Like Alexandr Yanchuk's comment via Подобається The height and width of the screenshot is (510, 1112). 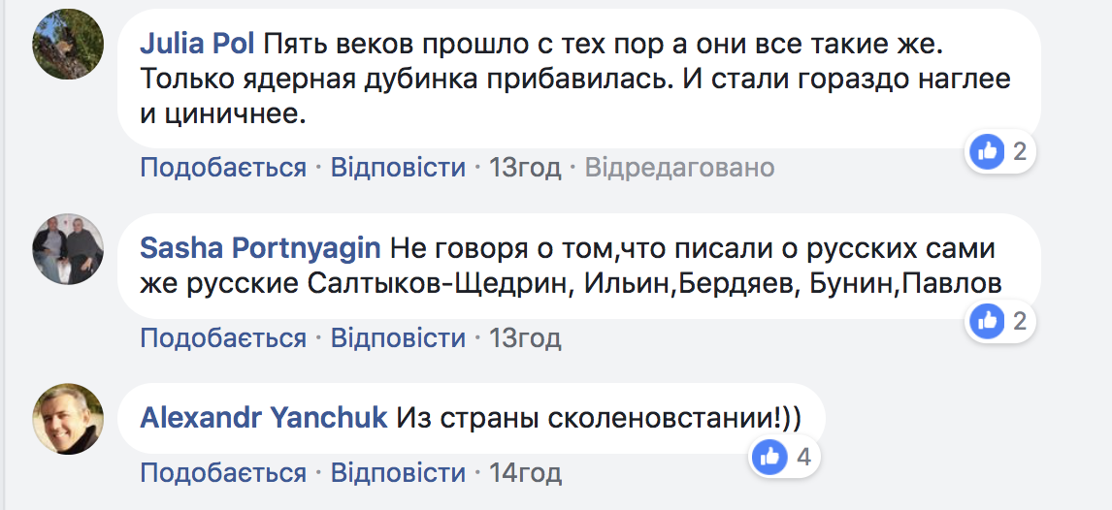tap(223, 473)
